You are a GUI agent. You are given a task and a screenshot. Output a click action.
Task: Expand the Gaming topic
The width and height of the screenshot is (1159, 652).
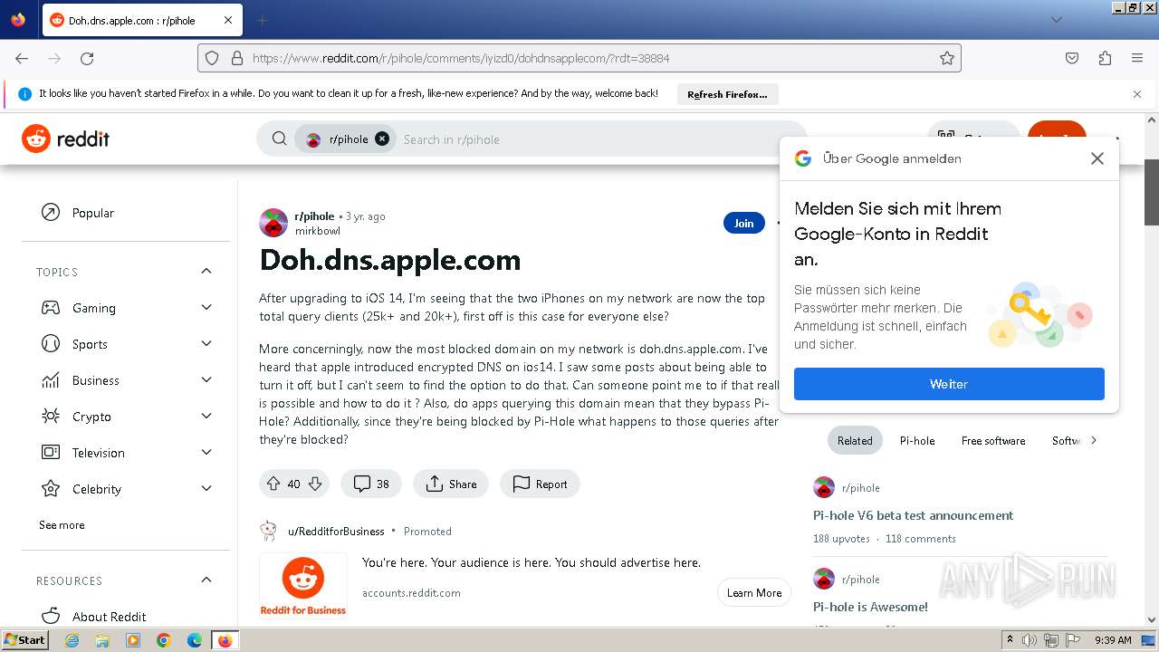pos(206,308)
